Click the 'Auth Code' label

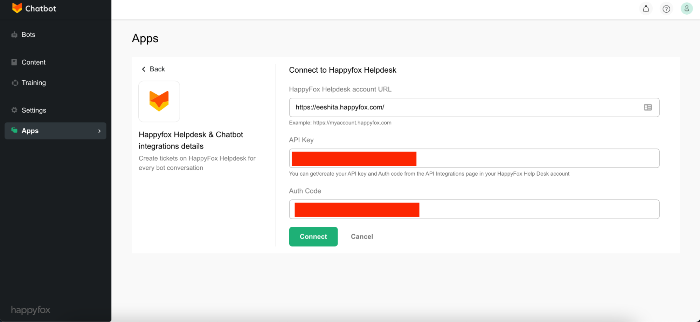[305, 191]
